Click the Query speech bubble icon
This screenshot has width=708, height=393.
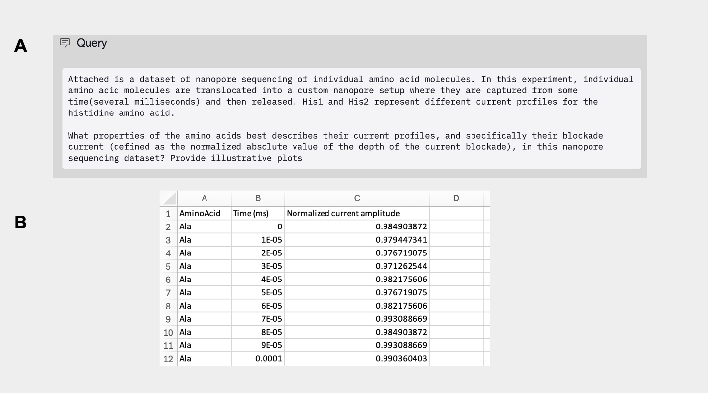point(65,43)
